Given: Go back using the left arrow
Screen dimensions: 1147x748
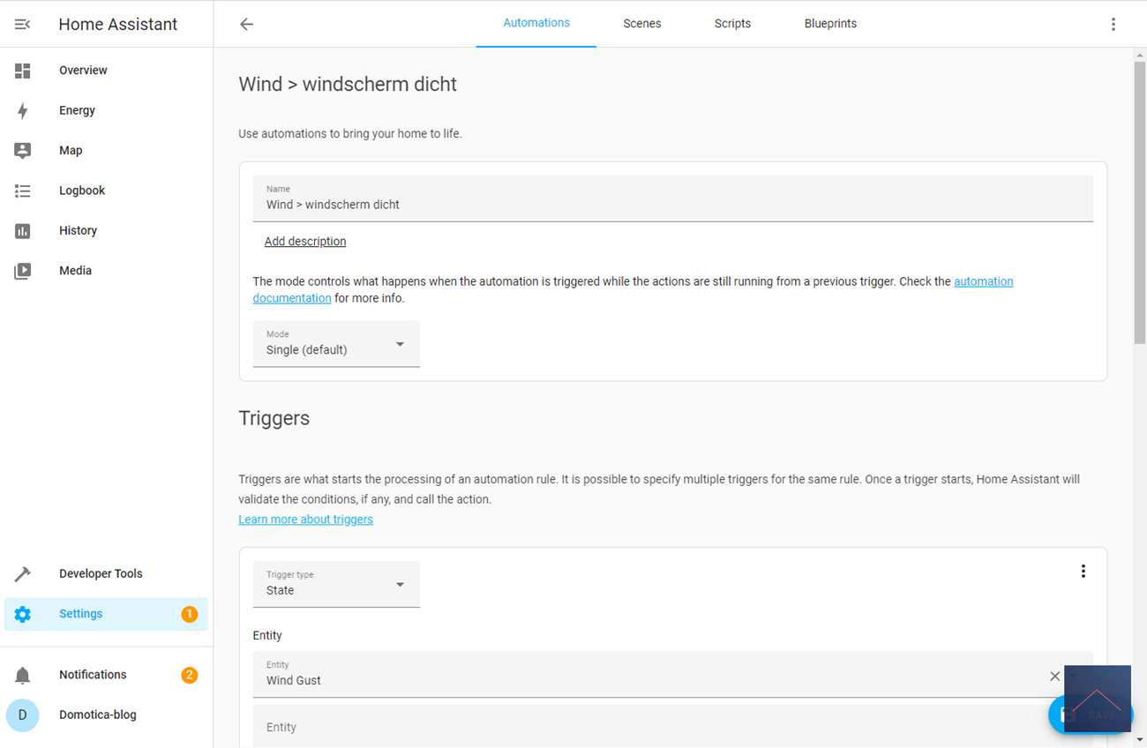Looking at the screenshot, I should (247, 25).
